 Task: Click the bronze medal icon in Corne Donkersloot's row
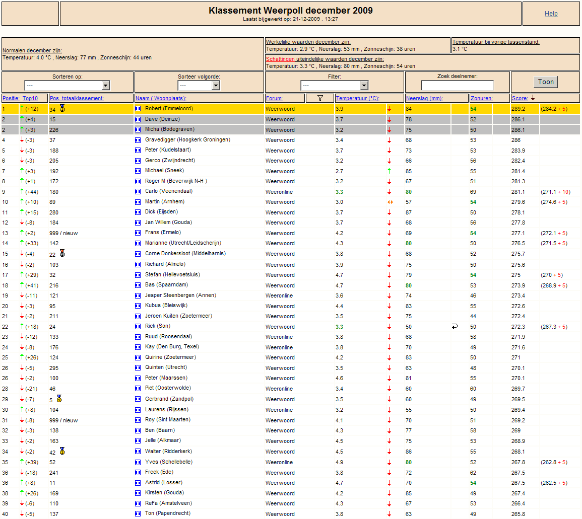62,254
